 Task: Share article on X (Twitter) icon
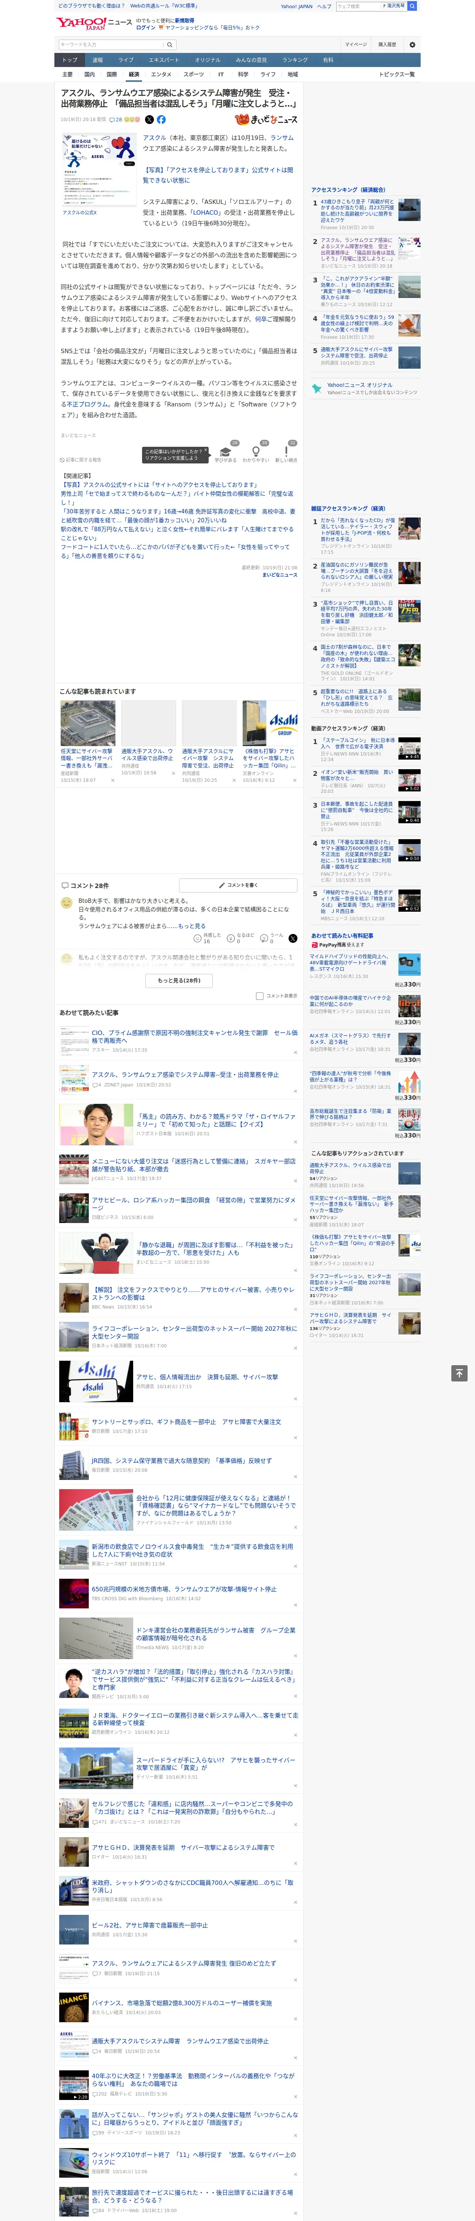(149, 120)
